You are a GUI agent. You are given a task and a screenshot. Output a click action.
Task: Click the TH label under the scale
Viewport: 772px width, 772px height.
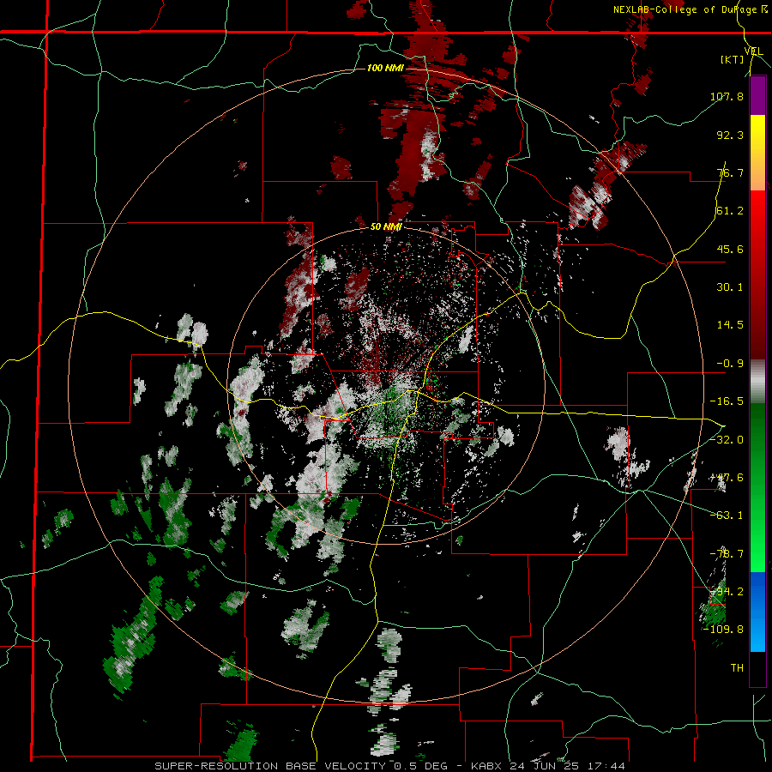(737, 667)
